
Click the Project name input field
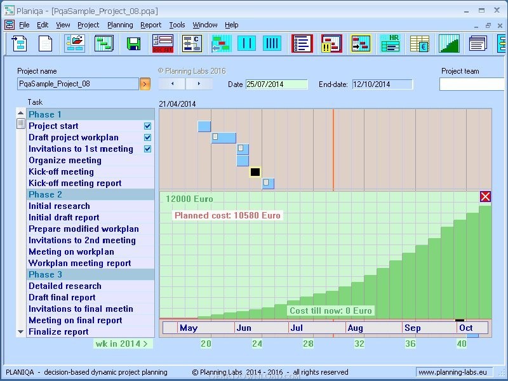pos(78,84)
